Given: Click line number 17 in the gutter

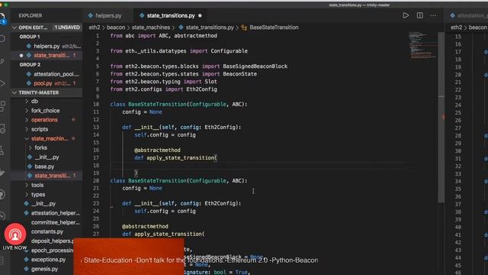Looking at the screenshot, I should click(96, 158).
